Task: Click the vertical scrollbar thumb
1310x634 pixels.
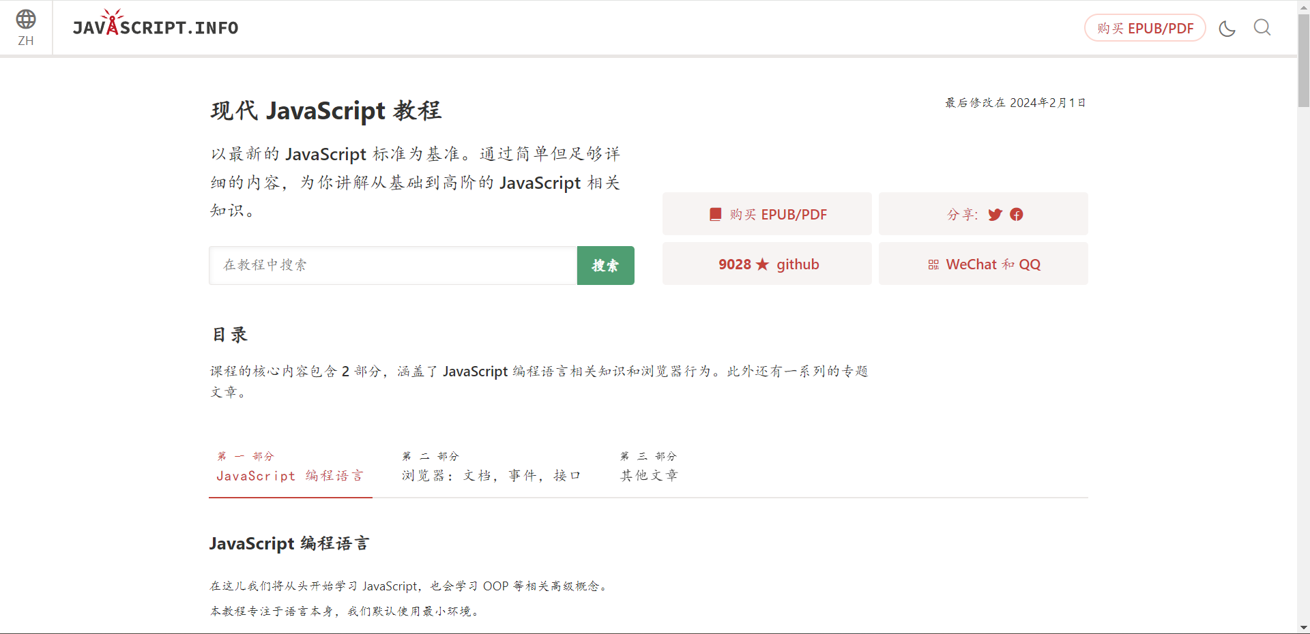Action: pos(1303,60)
